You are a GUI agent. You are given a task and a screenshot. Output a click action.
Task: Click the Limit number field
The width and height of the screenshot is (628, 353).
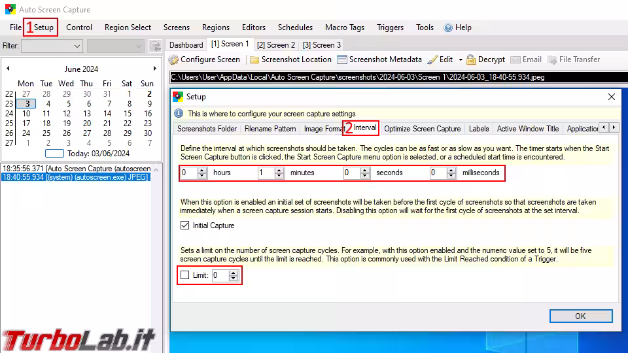pyautogui.click(x=220, y=275)
